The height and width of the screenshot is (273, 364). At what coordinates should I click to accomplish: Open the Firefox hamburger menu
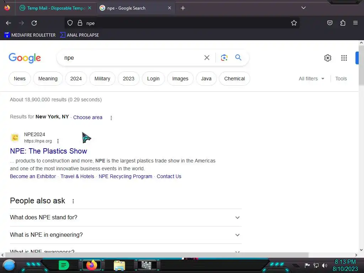pos(355,23)
